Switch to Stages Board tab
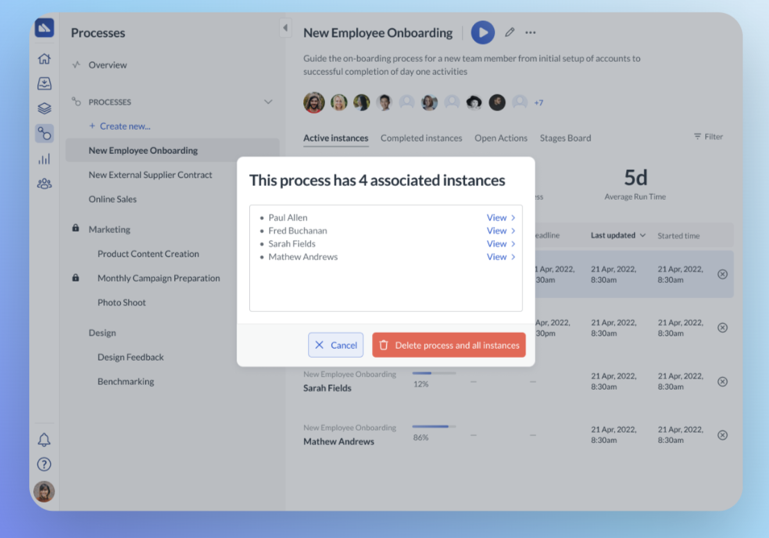The image size is (769, 538). [566, 138]
